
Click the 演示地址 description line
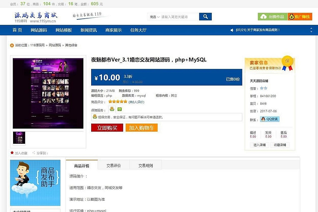(x=87, y=199)
